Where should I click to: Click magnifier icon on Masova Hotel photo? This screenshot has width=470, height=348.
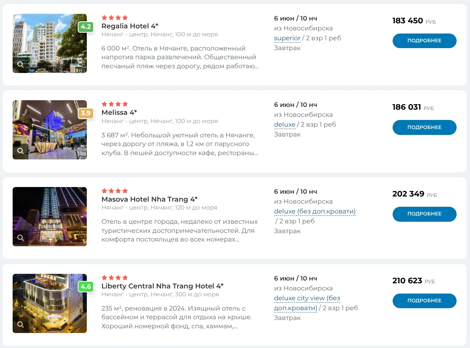pyautogui.click(x=21, y=238)
